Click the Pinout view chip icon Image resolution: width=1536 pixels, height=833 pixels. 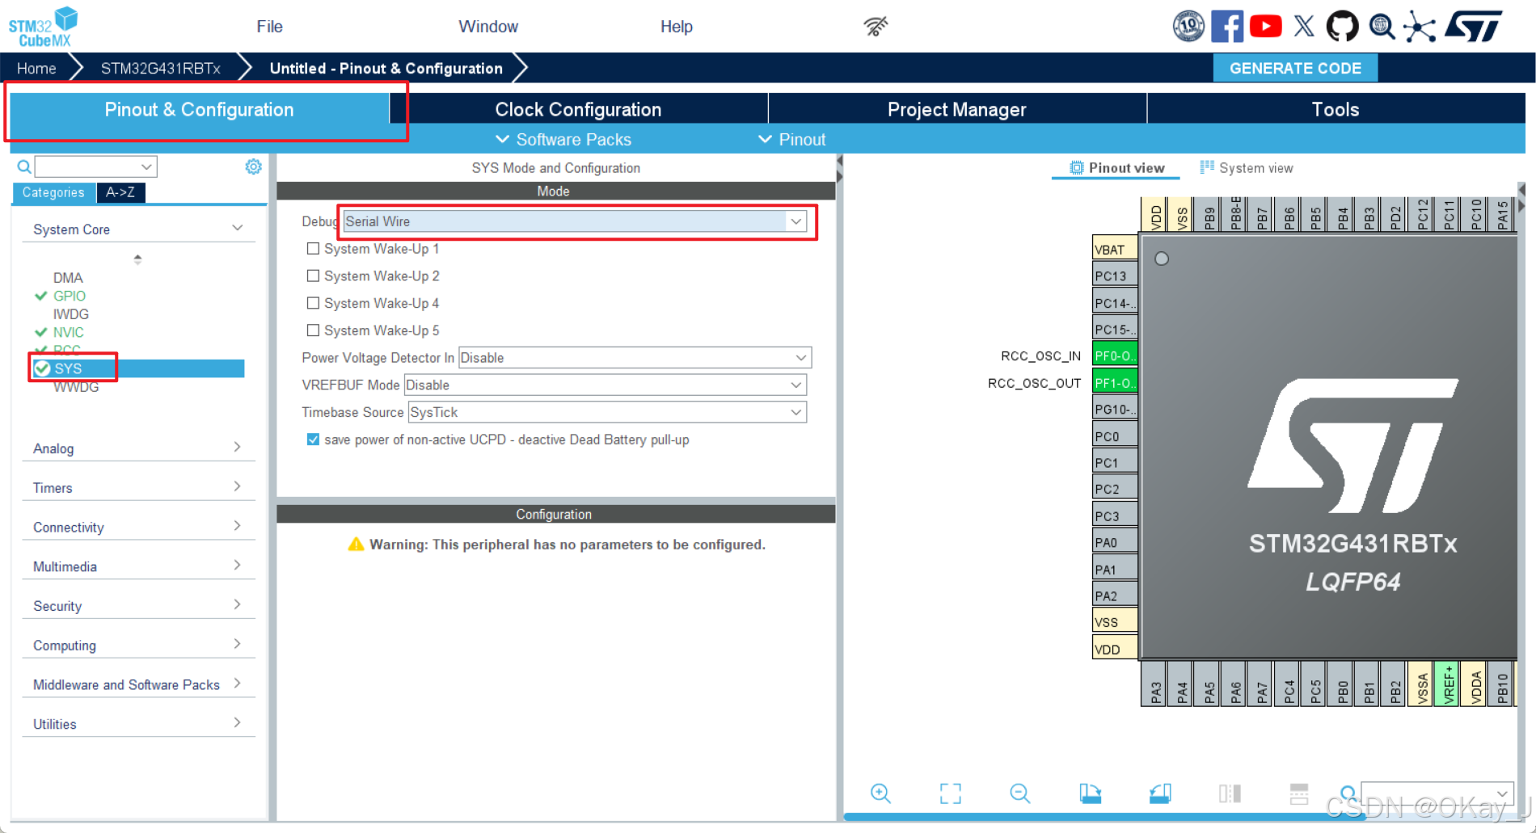pos(1076,167)
